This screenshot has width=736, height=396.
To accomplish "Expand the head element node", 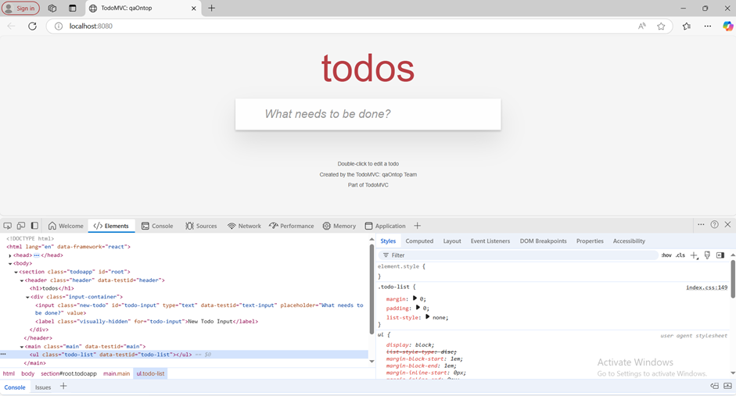I will (x=10, y=255).
